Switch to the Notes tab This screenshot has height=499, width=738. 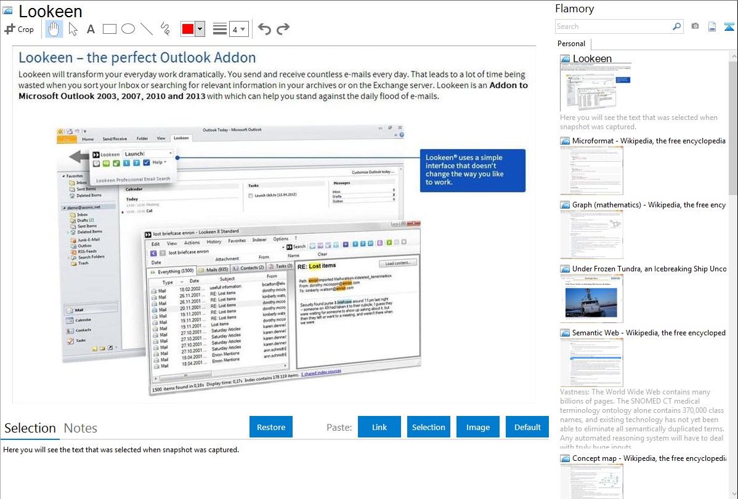point(81,428)
